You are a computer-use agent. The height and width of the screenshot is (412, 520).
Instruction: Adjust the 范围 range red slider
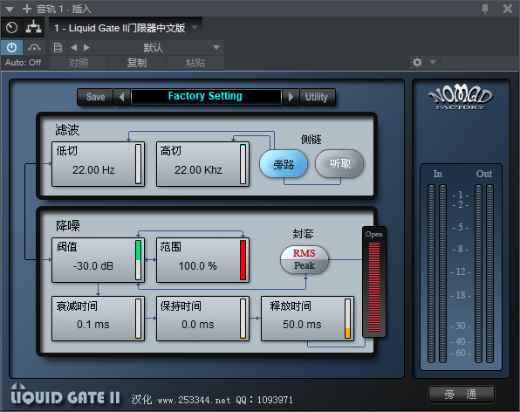click(243, 260)
